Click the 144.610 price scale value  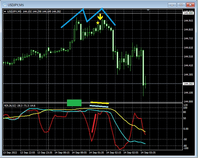[x=188, y=48]
